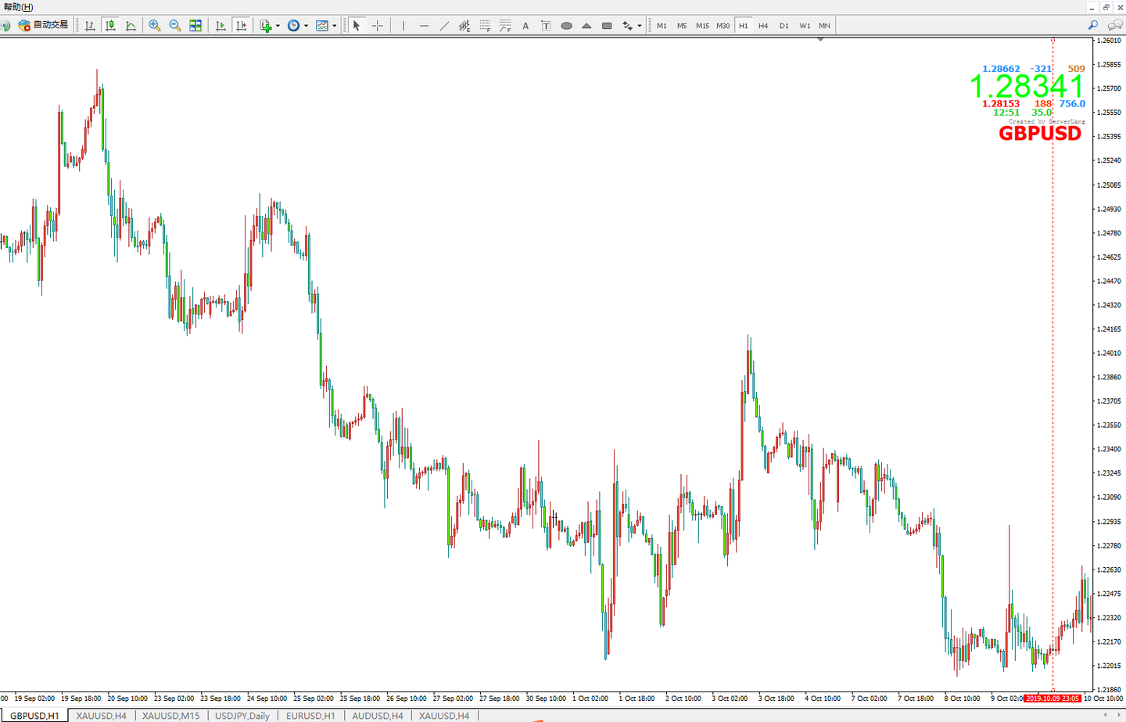Select the vertical line drawing tool
This screenshot has width=1126, height=722.
pyautogui.click(x=403, y=25)
